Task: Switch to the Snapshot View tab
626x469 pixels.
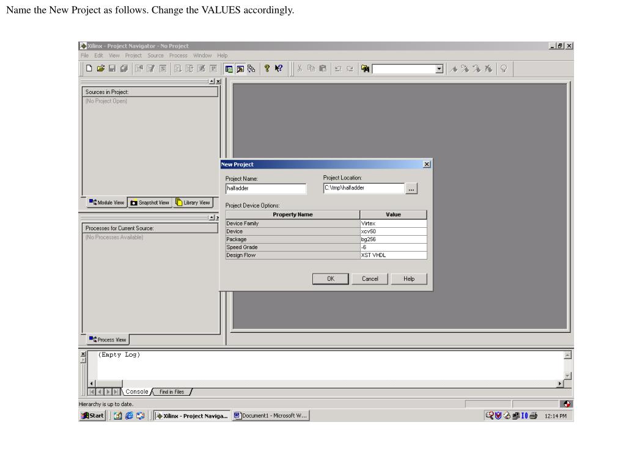Action: click(x=150, y=203)
